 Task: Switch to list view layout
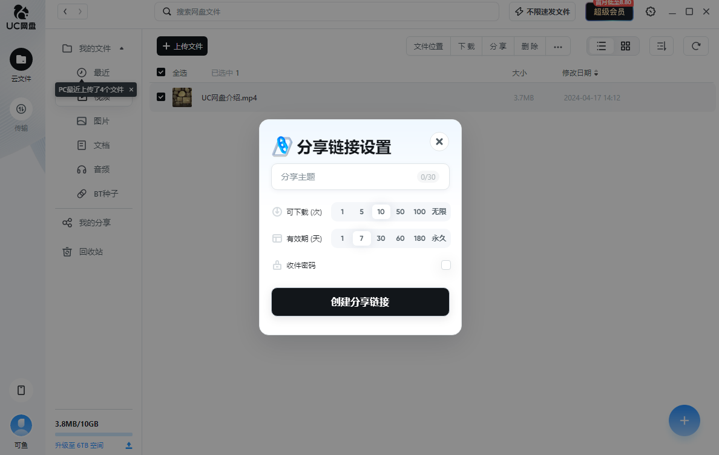[x=601, y=46]
